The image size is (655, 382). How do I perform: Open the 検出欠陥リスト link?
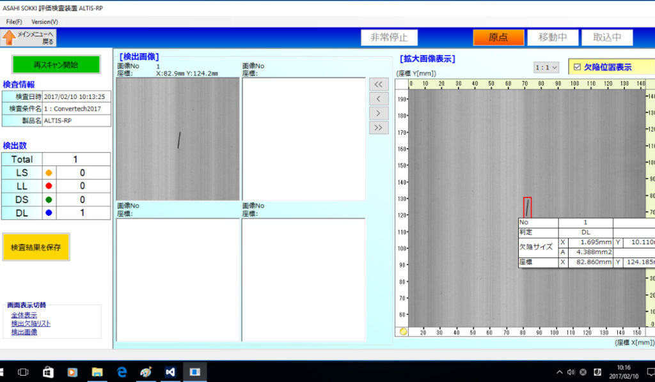pyautogui.click(x=31, y=324)
